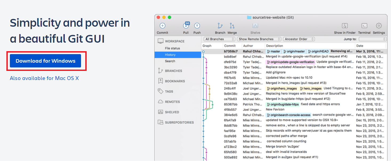Click the Bookmarks icon in sidebar
Screen dimensions: 391x161
(x=160, y=81)
